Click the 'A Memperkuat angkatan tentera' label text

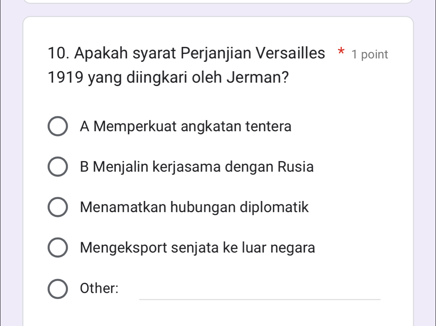coord(185,127)
